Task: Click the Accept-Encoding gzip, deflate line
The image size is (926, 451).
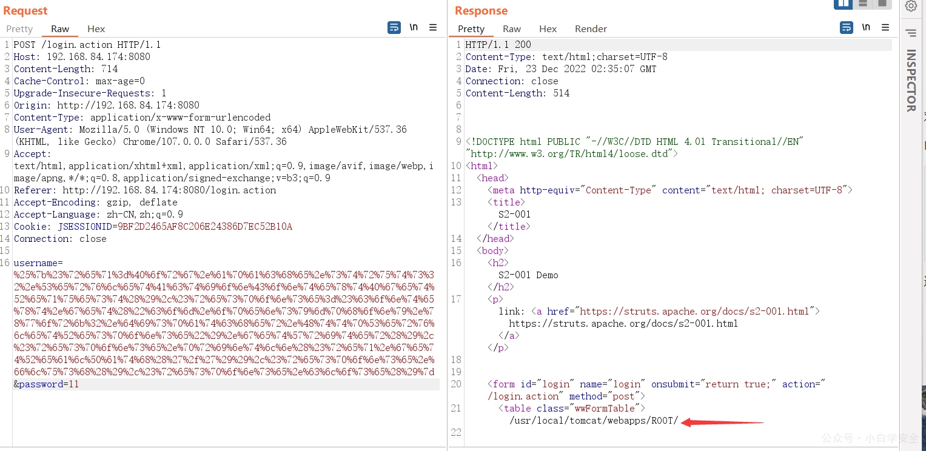Action: point(96,202)
